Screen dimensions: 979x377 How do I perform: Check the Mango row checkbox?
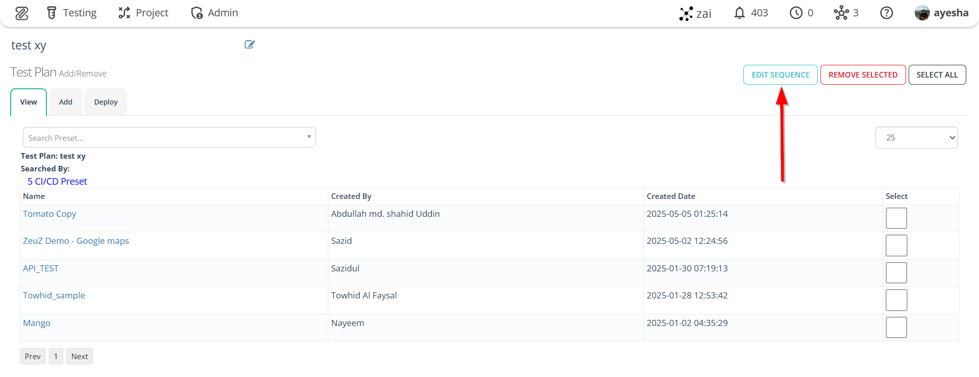click(896, 328)
